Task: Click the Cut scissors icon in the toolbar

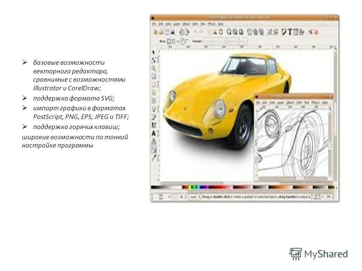Action: 215,32
